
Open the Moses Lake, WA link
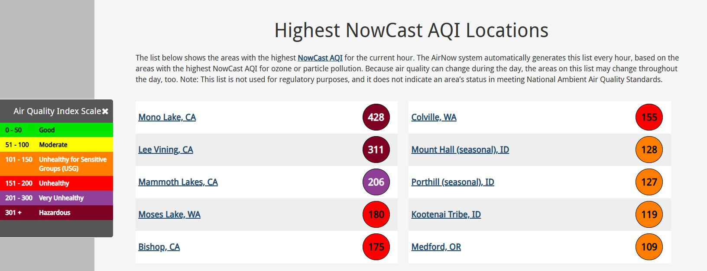(x=169, y=214)
